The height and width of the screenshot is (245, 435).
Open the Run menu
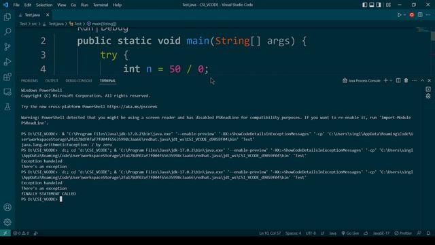84,5
